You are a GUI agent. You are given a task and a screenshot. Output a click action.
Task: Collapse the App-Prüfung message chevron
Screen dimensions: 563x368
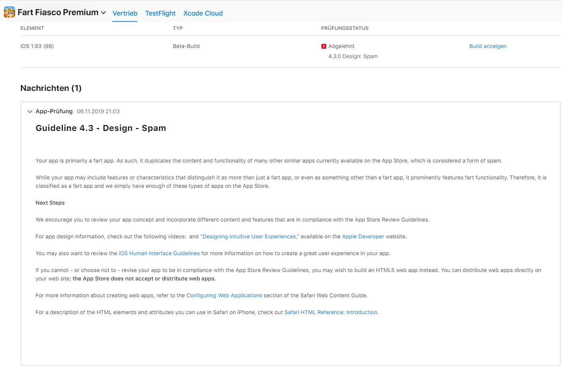29,112
